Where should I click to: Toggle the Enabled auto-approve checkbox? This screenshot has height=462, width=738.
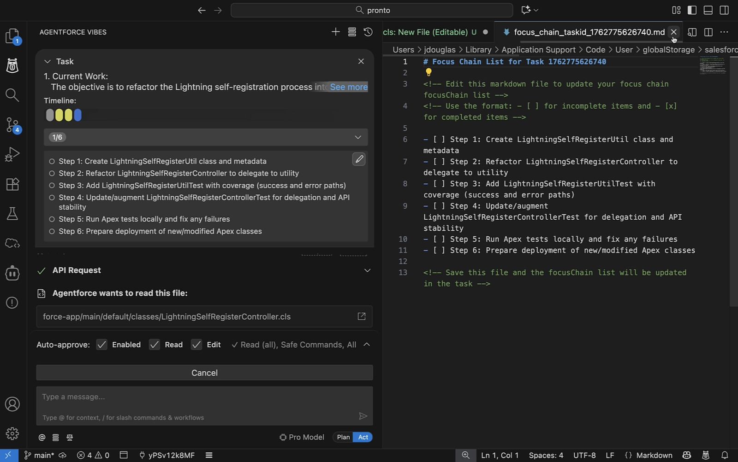point(101,344)
